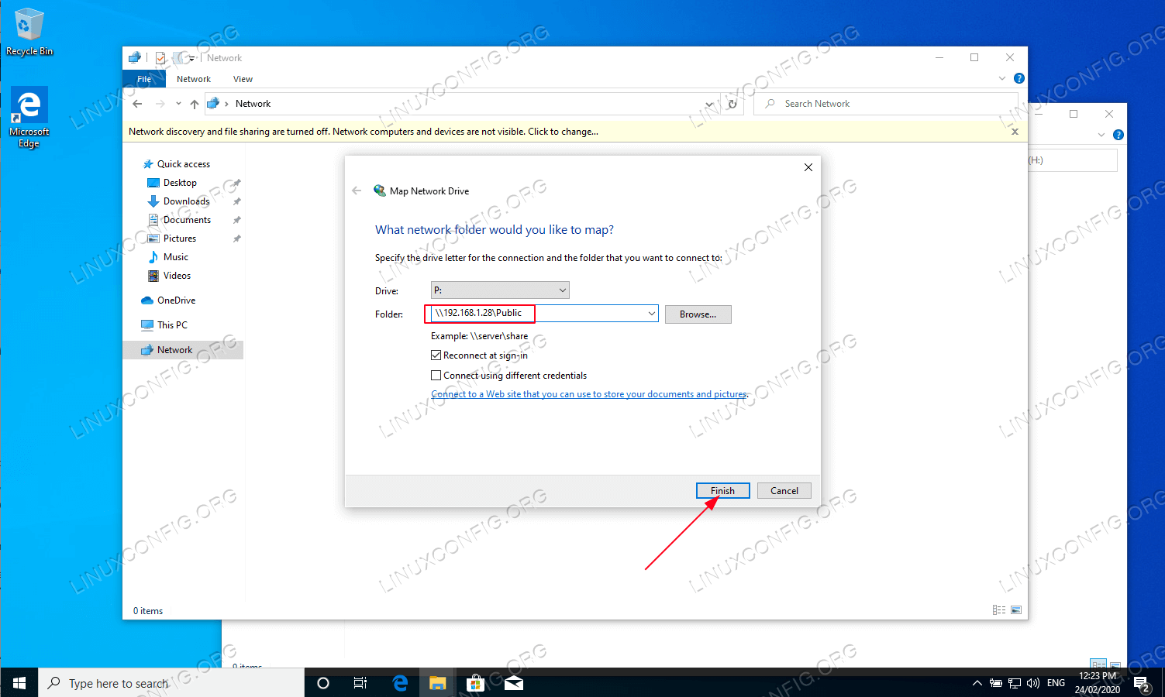Expand the Folder path dropdown arrow

point(652,314)
